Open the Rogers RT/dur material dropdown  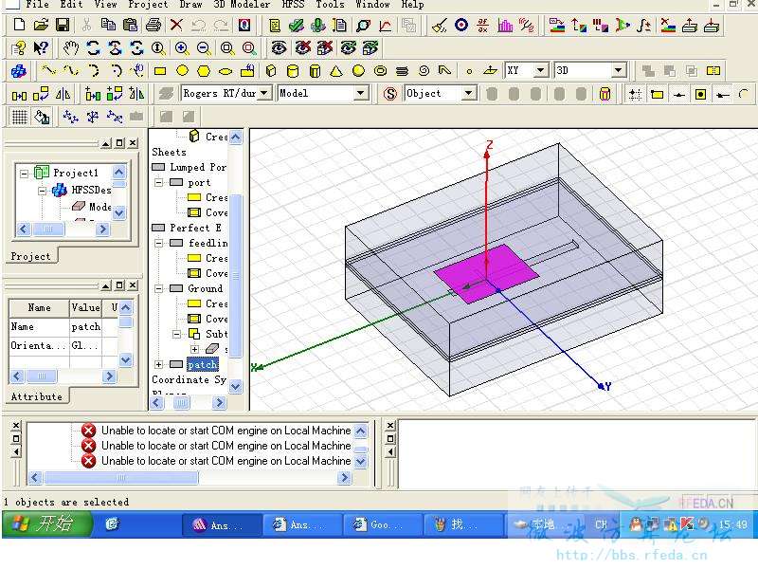tap(264, 93)
